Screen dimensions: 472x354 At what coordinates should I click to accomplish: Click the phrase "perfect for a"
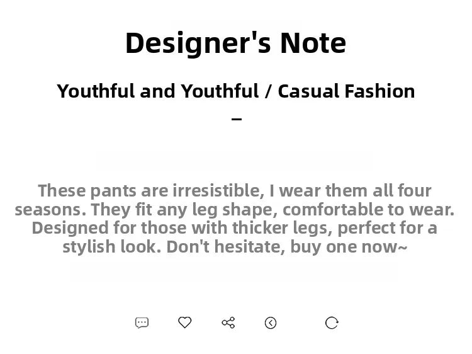(387, 228)
